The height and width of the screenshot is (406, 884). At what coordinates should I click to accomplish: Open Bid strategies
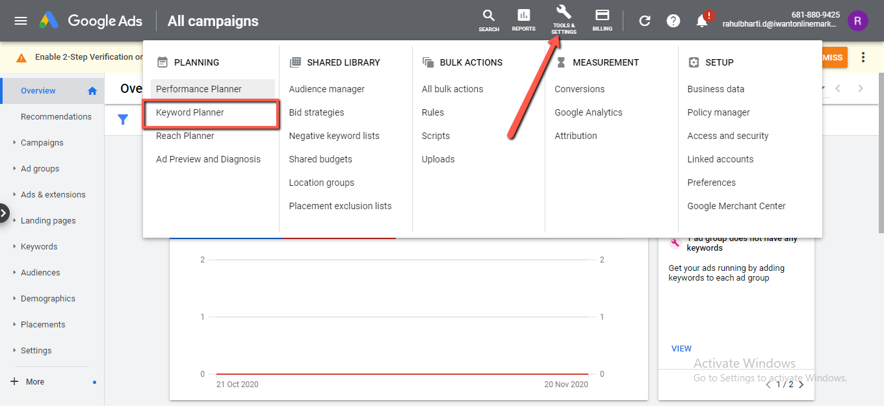(317, 112)
